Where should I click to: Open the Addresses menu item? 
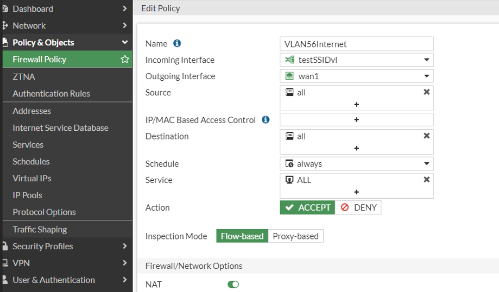32,111
